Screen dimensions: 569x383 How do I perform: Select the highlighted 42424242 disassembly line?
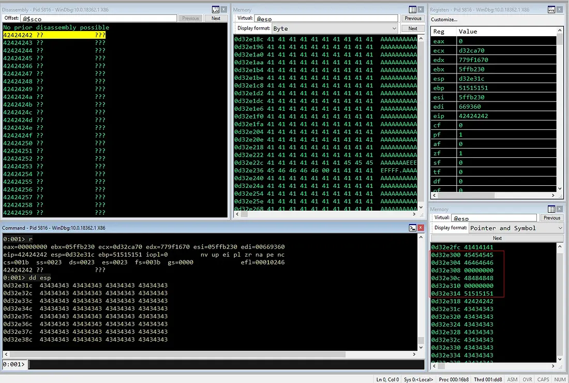[54, 35]
